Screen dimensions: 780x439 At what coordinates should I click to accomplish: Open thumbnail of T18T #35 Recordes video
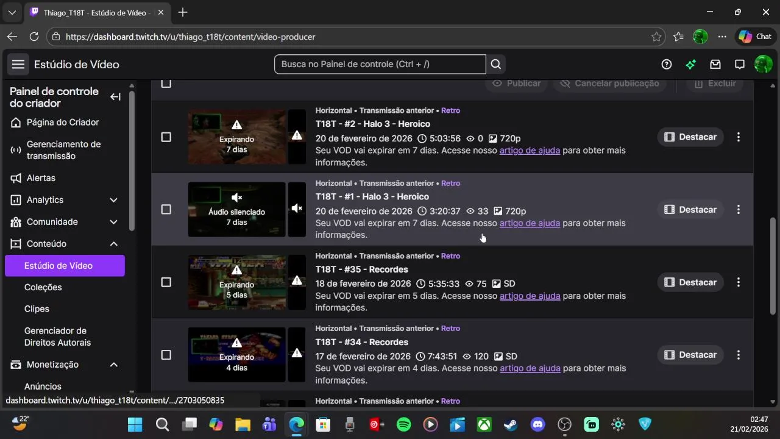point(237,282)
